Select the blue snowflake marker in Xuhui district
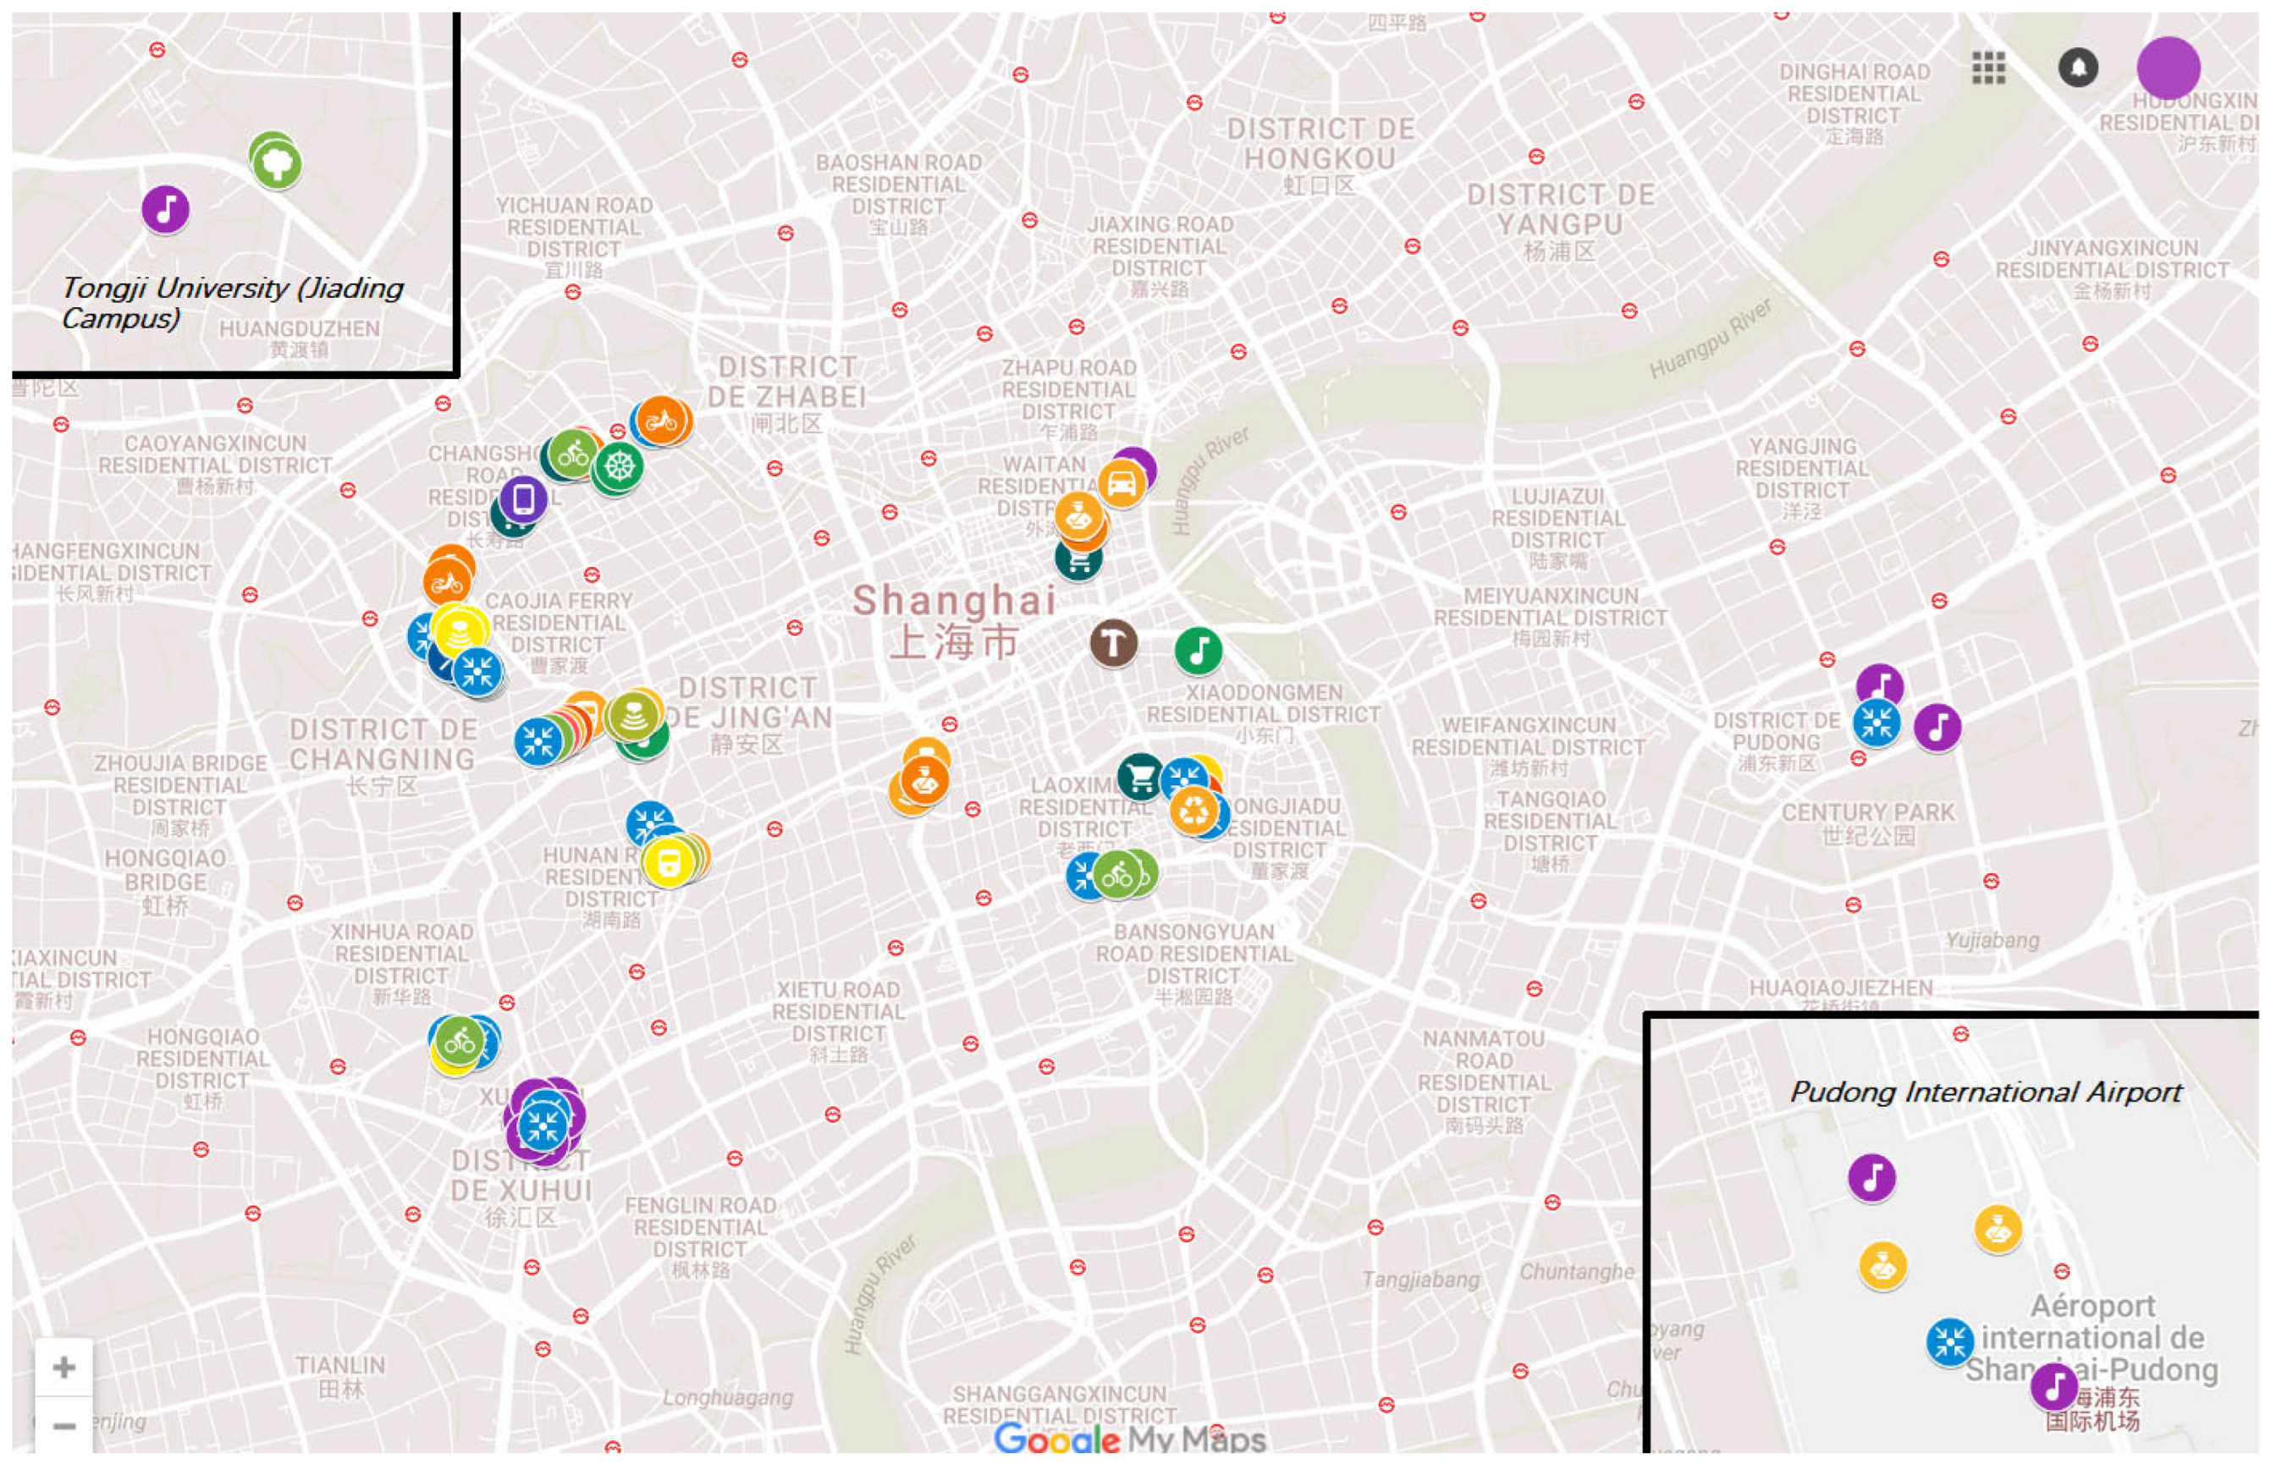The height and width of the screenshot is (1464, 2271). (x=543, y=1126)
